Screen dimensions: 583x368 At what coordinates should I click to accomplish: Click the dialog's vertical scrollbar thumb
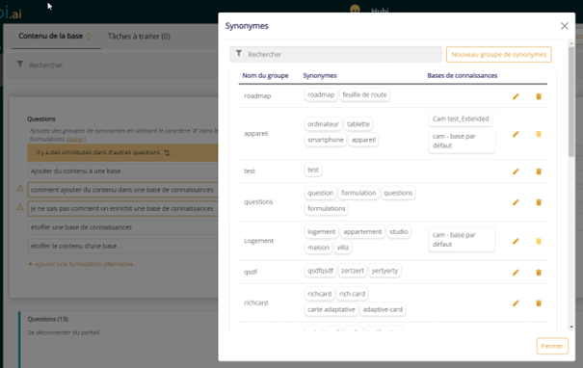tap(571, 101)
